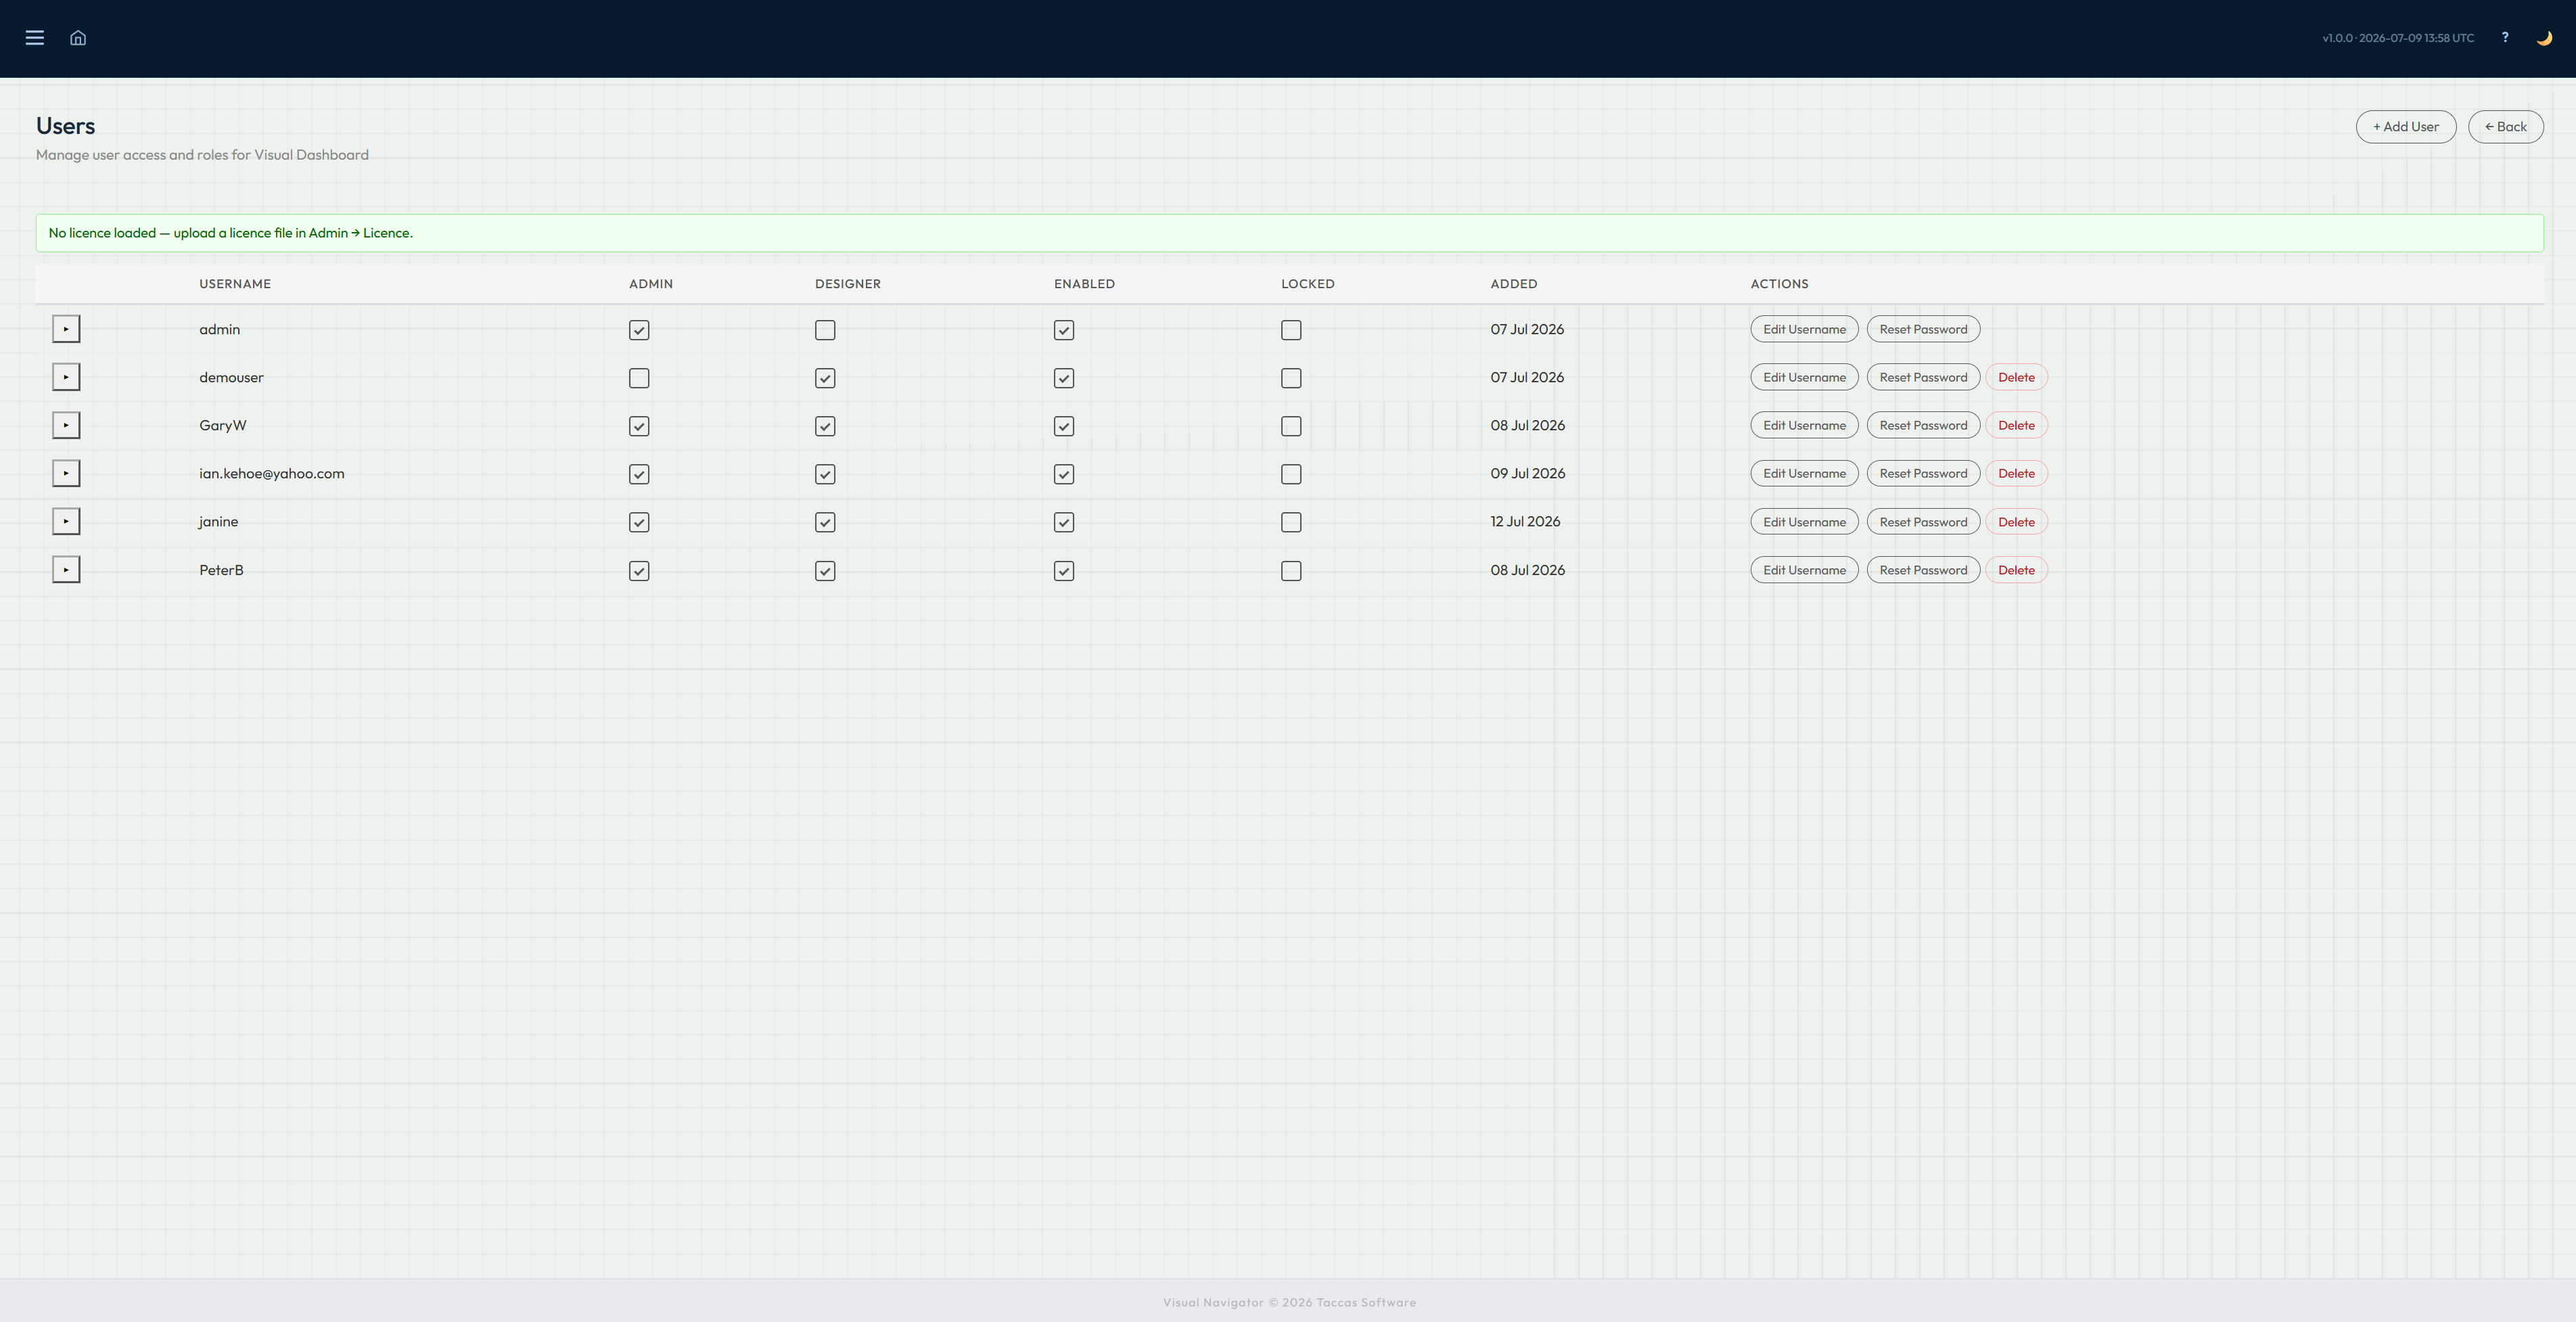Viewport: 2576px width, 1322px height.
Task: Delete the janine account
Action: pyautogui.click(x=2016, y=521)
